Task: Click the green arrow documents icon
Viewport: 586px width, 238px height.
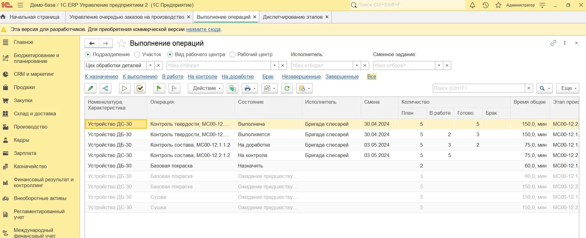Action: (232, 88)
